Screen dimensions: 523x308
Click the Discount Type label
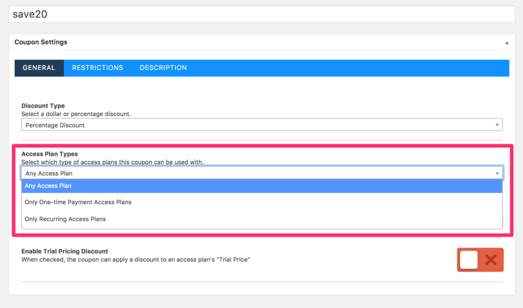[x=43, y=106]
